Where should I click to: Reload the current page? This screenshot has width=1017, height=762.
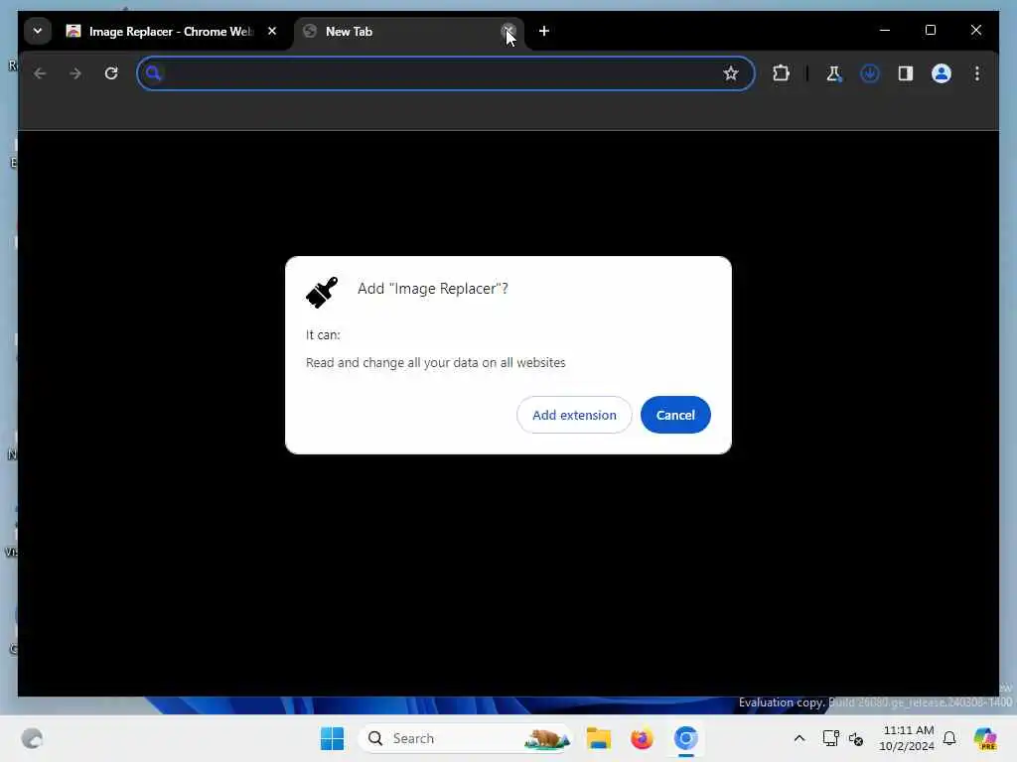[111, 73]
